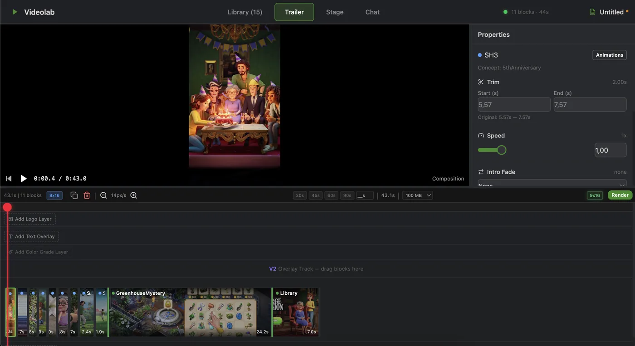Screen dimensions: 635x346
Task: Click the blue 9x16 aspect ratio badge
Action: click(x=54, y=195)
